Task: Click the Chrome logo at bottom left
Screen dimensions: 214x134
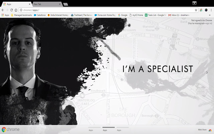Action: tap(11, 129)
